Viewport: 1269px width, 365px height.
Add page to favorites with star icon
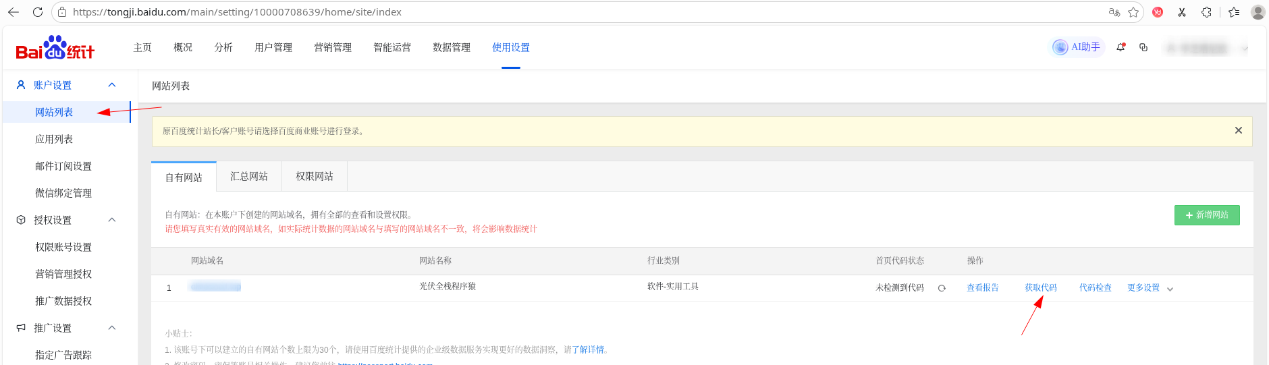[1133, 12]
